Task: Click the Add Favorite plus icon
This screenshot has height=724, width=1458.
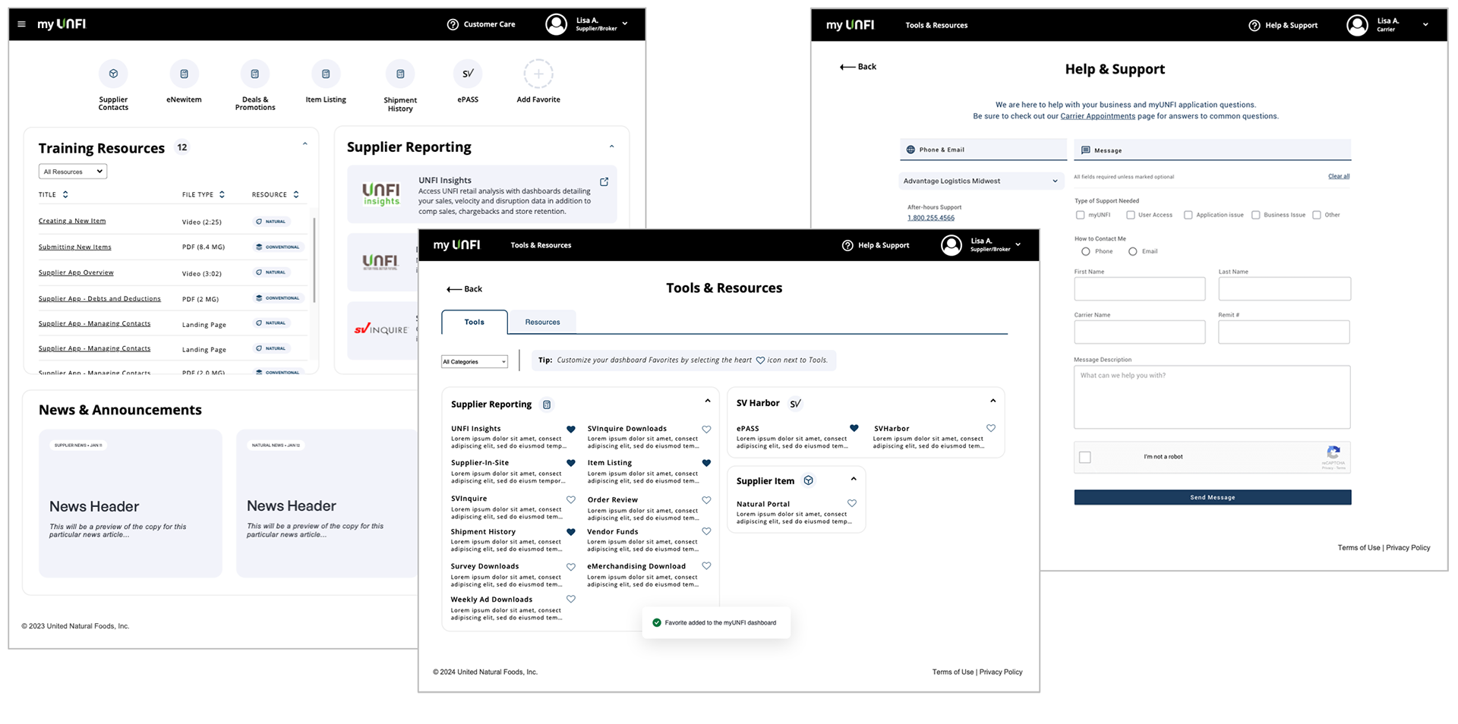Action: (538, 74)
